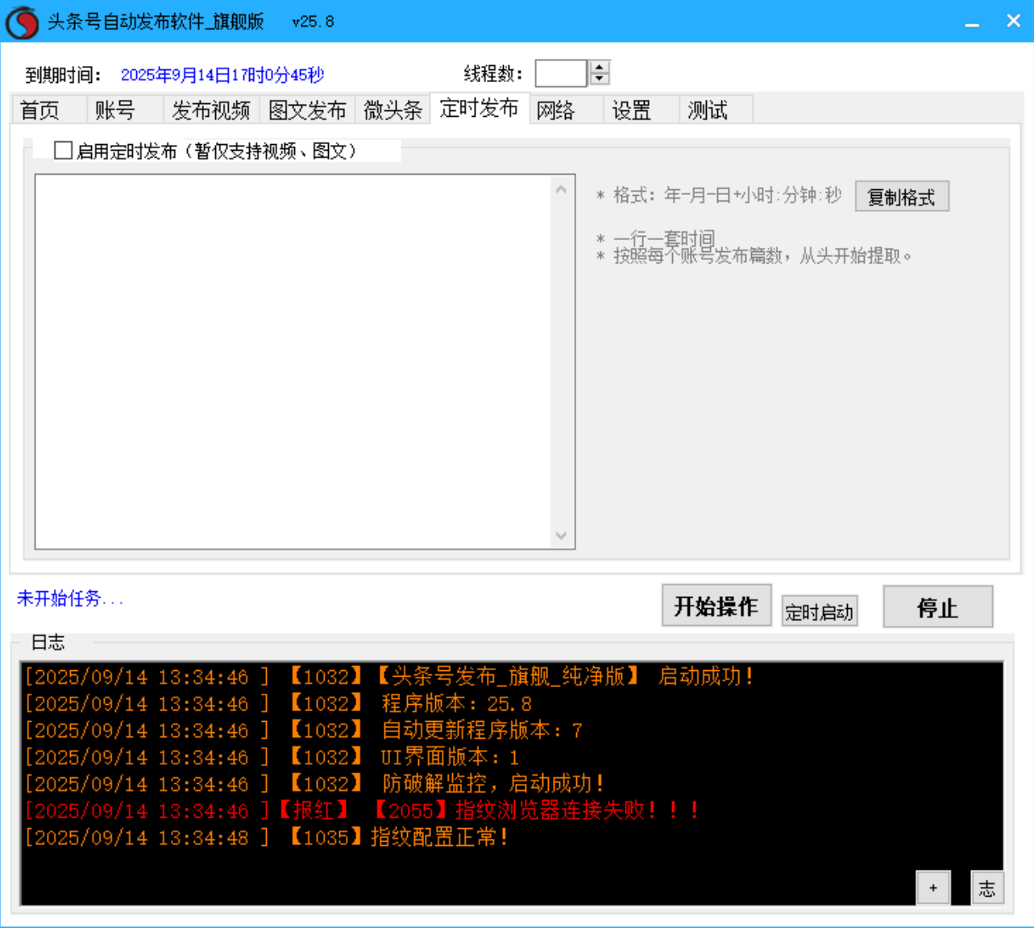Viewport: 1034px width, 928px height.
Task: Decrement 线程数 using the down stepper arrow
Action: 598,78
